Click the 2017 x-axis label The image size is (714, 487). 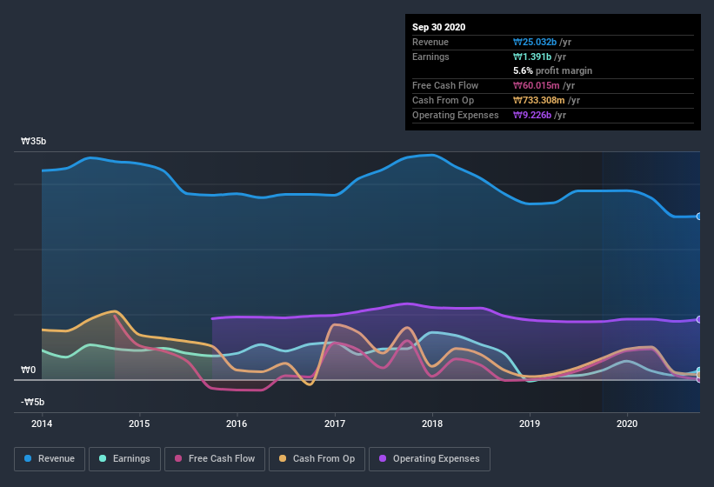coord(335,424)
